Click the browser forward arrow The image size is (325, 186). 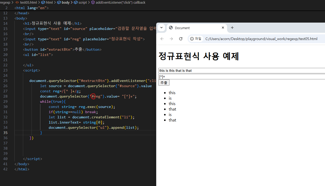point(171,39)
